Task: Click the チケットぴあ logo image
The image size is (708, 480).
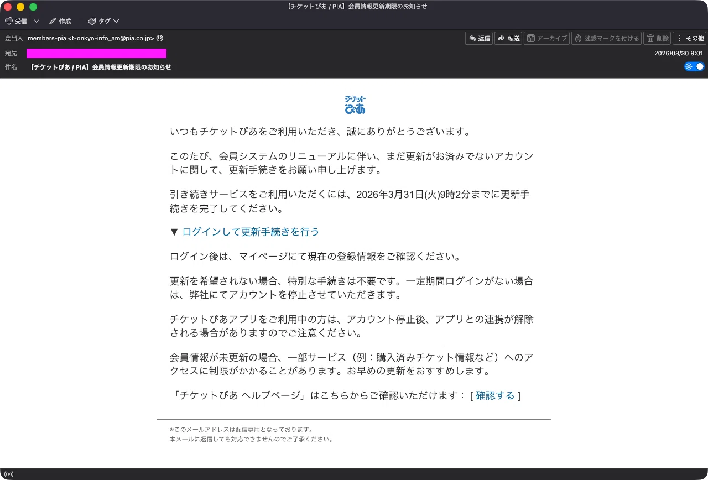Action: tap(355, 105)
